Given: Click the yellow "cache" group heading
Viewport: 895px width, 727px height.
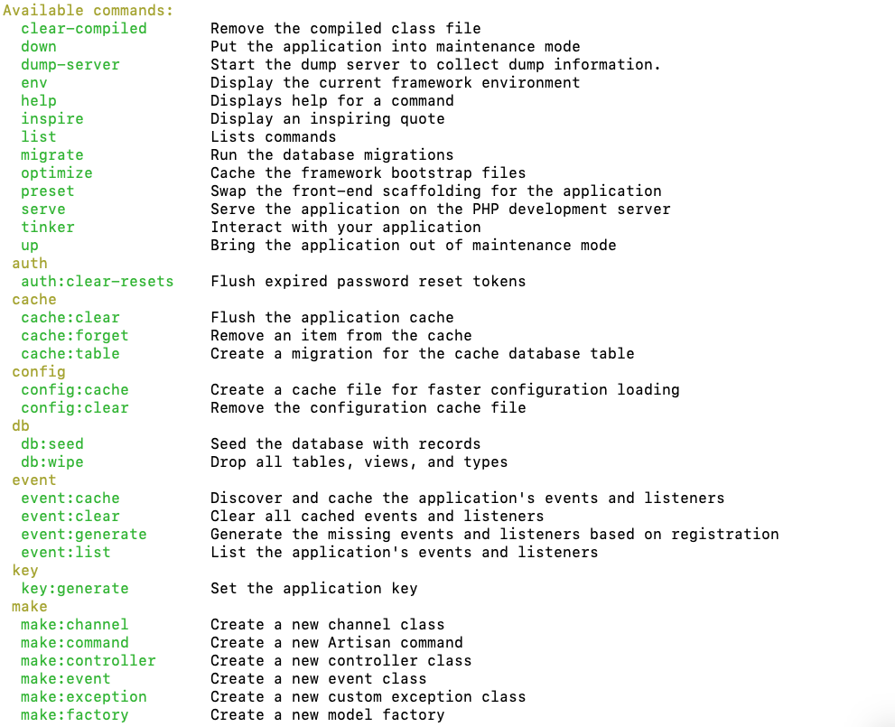Looking at the screenshot, I should [x=34, y=300].
